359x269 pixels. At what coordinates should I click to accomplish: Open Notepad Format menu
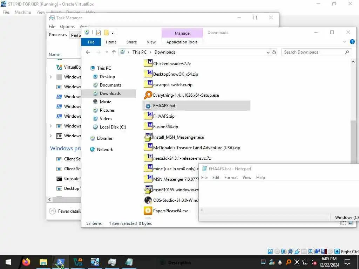tap(231, 178)
